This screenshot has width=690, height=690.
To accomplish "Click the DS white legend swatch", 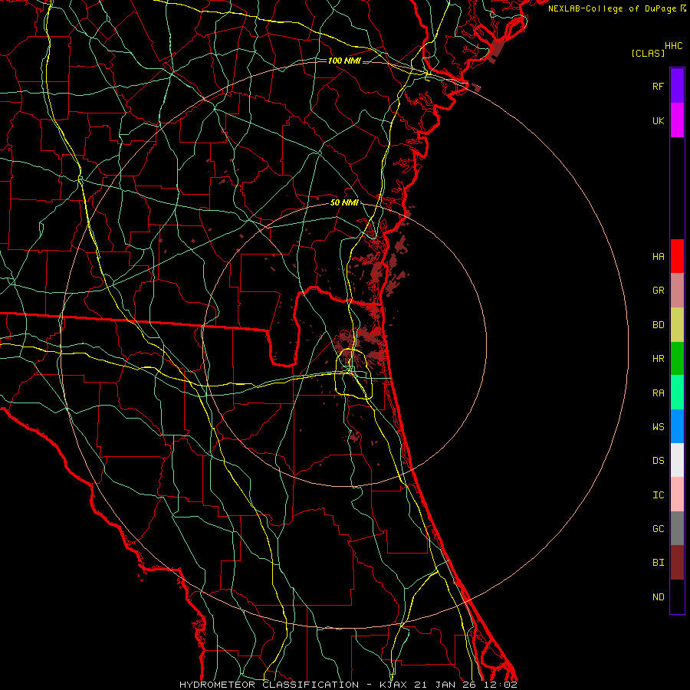I will 677,460.
